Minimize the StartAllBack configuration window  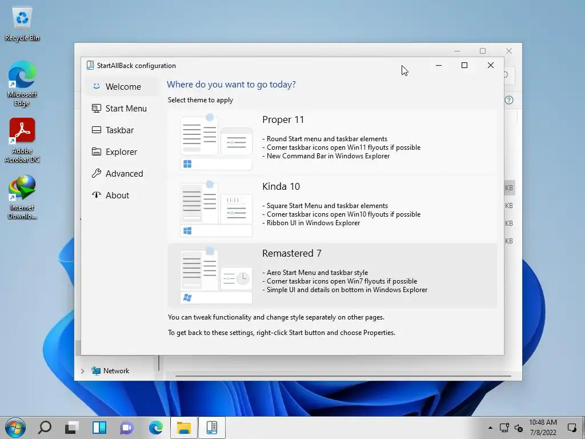[439, 65]
